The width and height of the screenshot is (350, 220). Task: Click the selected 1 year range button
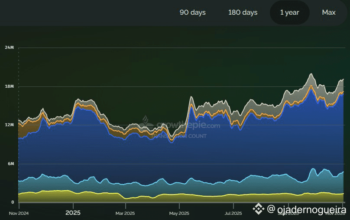tap(289, 13)
